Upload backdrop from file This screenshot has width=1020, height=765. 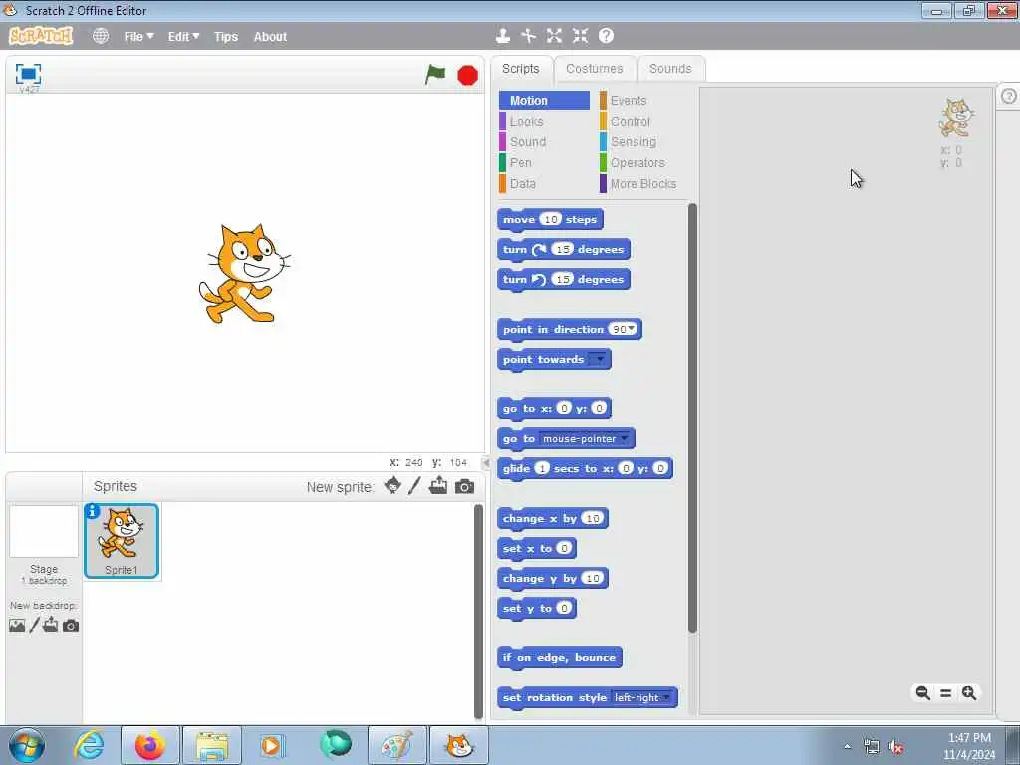click(51, 626)
